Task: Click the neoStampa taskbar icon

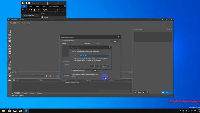Action: pos(26,111)
